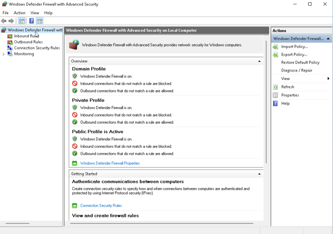Click the large firewall globe icon in banner
This screenshot has height=234, width=333.
[x=74, y=45]
